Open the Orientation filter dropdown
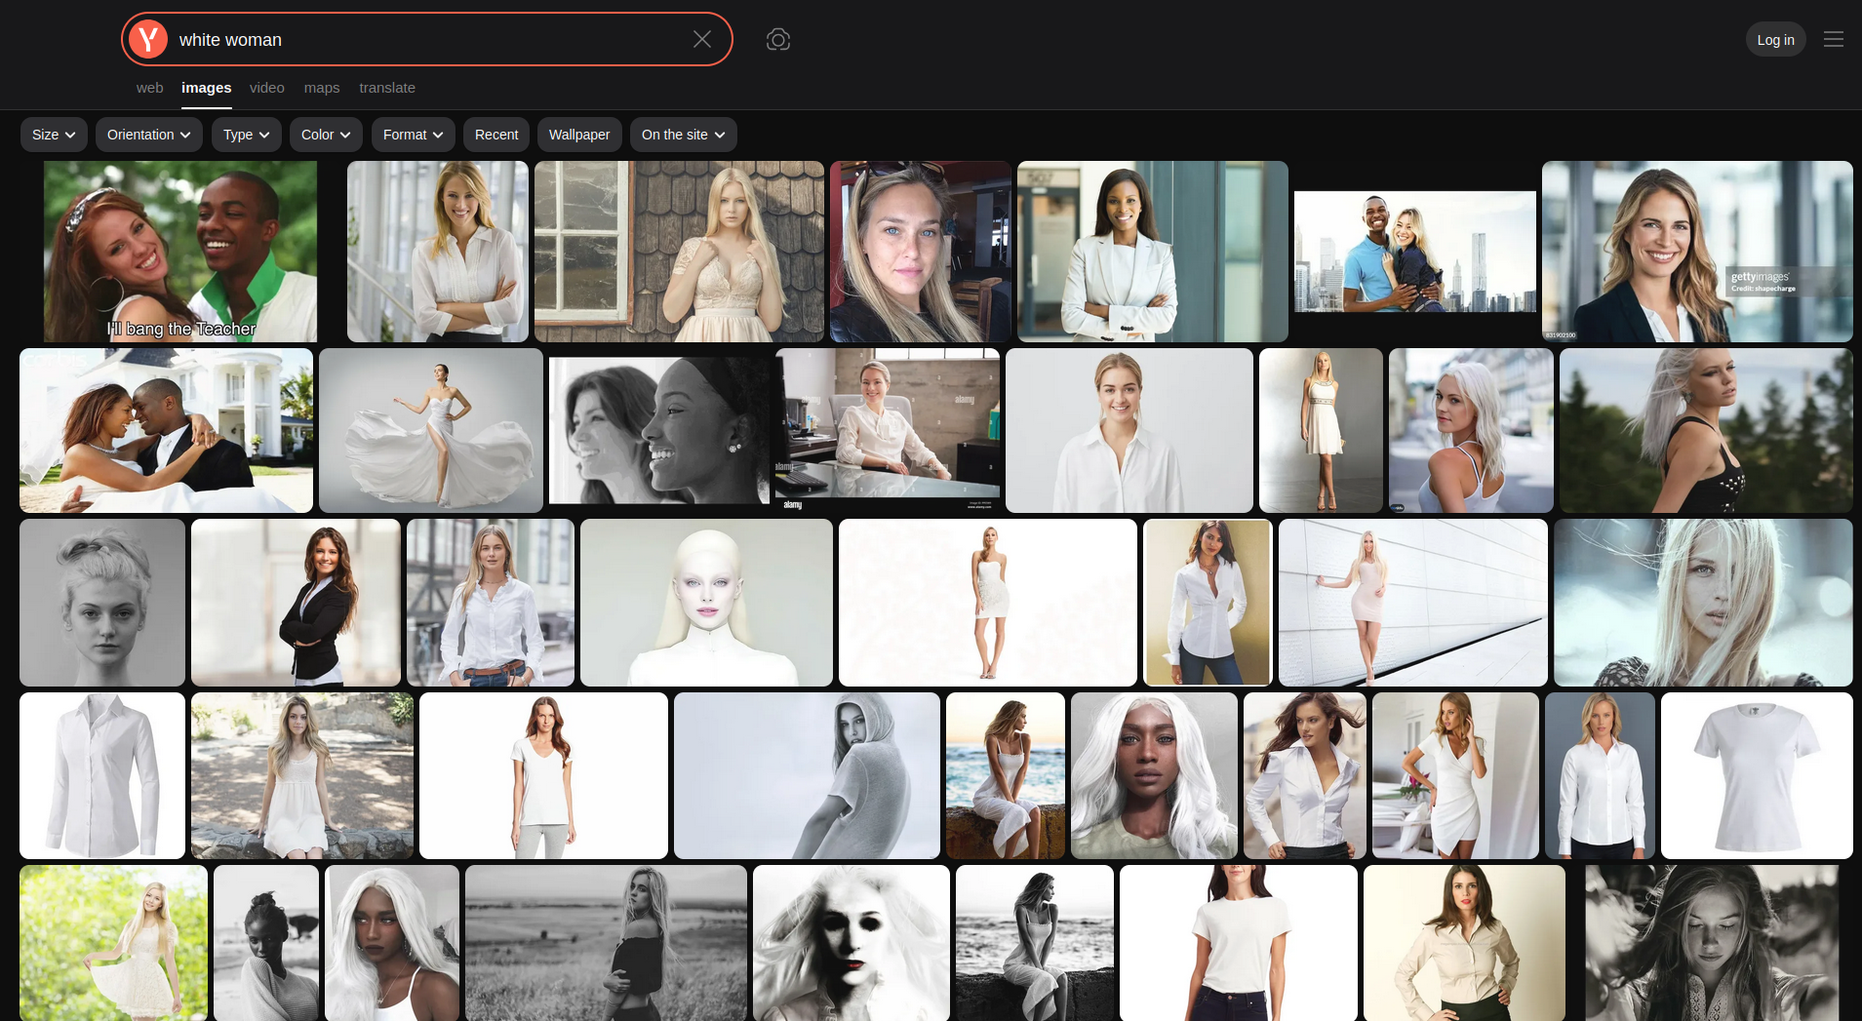This screenshot has height=1021, width=1862. coord(149,135)
